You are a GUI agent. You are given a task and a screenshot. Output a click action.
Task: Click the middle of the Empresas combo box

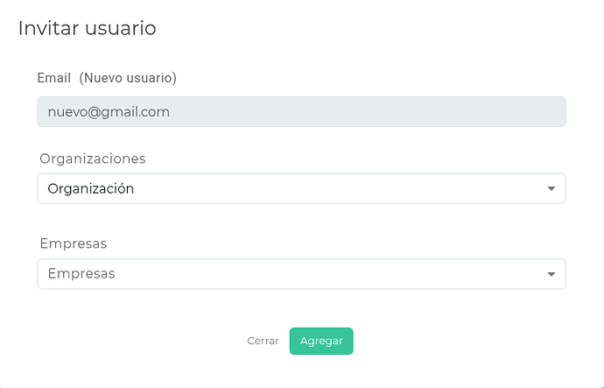[x=301, y=274]
